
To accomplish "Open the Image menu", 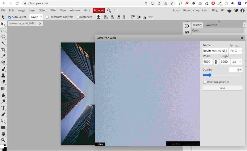I will tap(21, 10).
